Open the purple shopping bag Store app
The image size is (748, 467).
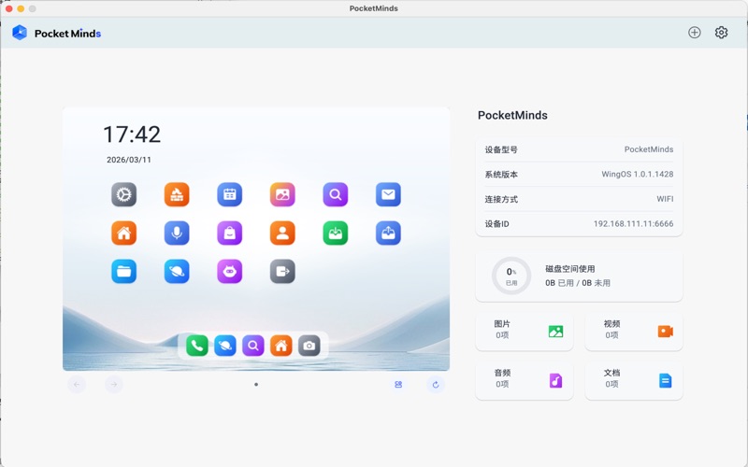click(x=229, y=233)
